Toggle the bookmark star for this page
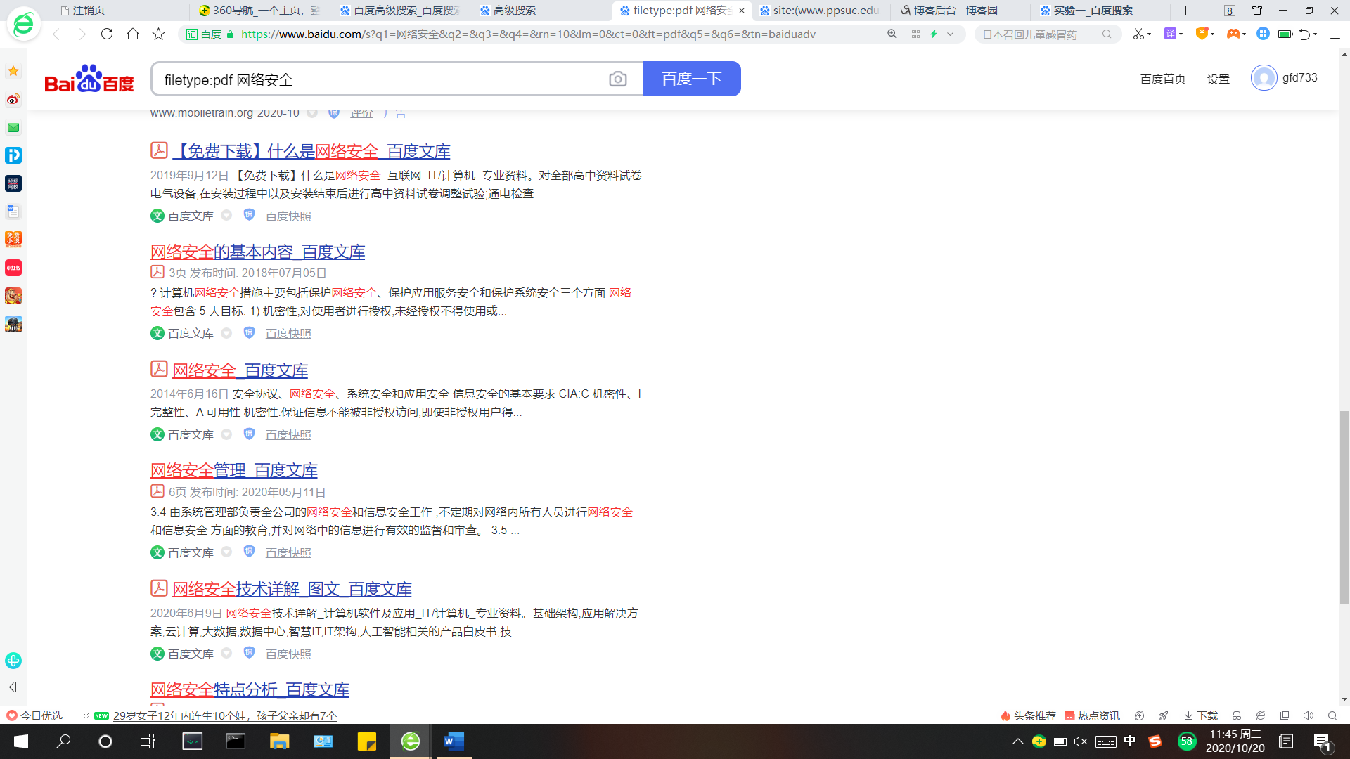 (159, 34)
